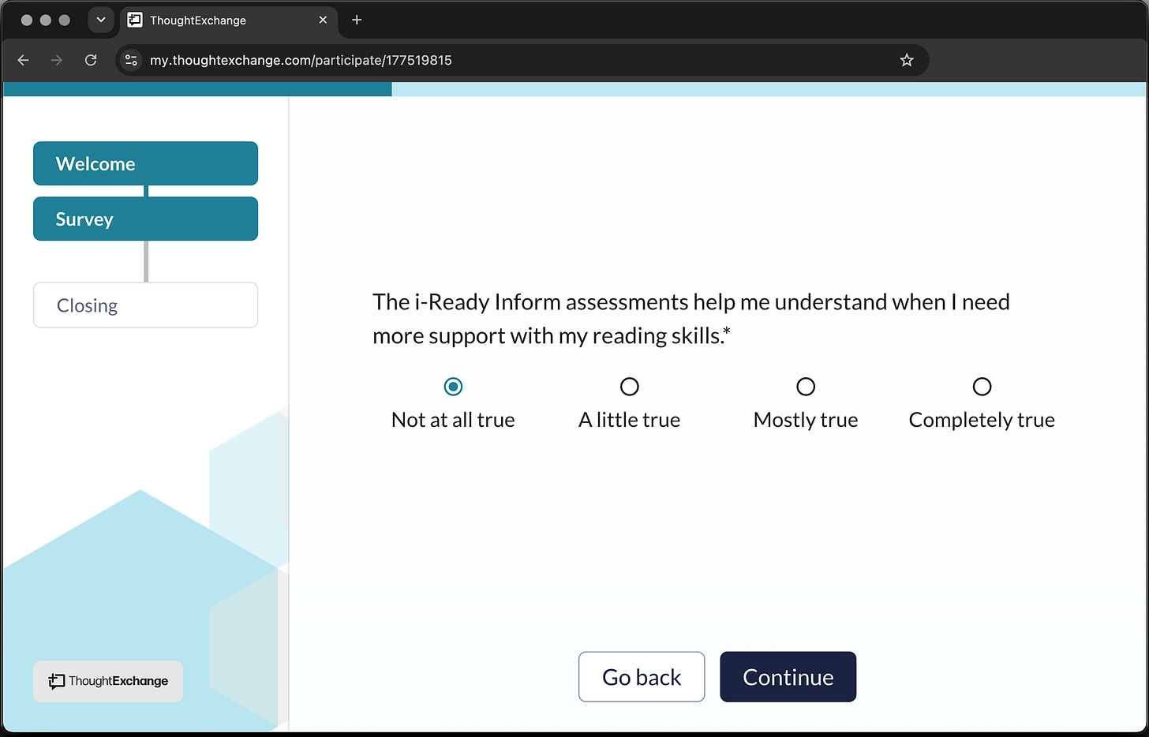
Task: Bookmark this page with the star icon
Action: tap(907, 60)
